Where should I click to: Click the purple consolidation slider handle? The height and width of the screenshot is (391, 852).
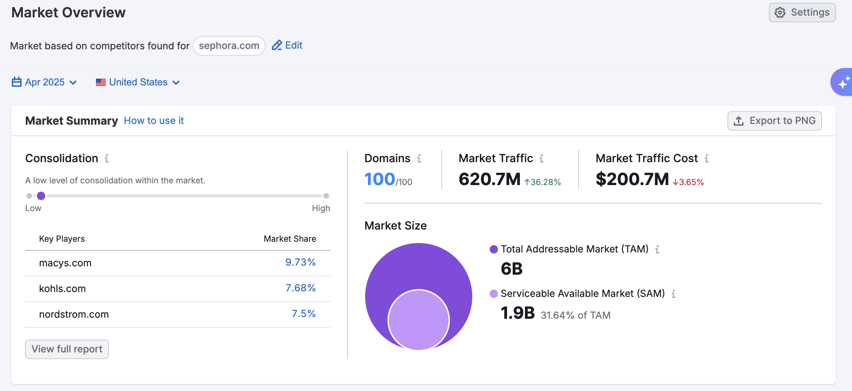(41, 196)
